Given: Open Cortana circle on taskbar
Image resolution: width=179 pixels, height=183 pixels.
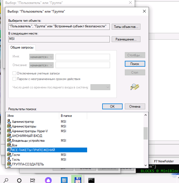Looking at the screenshot, I should point(19,180).
